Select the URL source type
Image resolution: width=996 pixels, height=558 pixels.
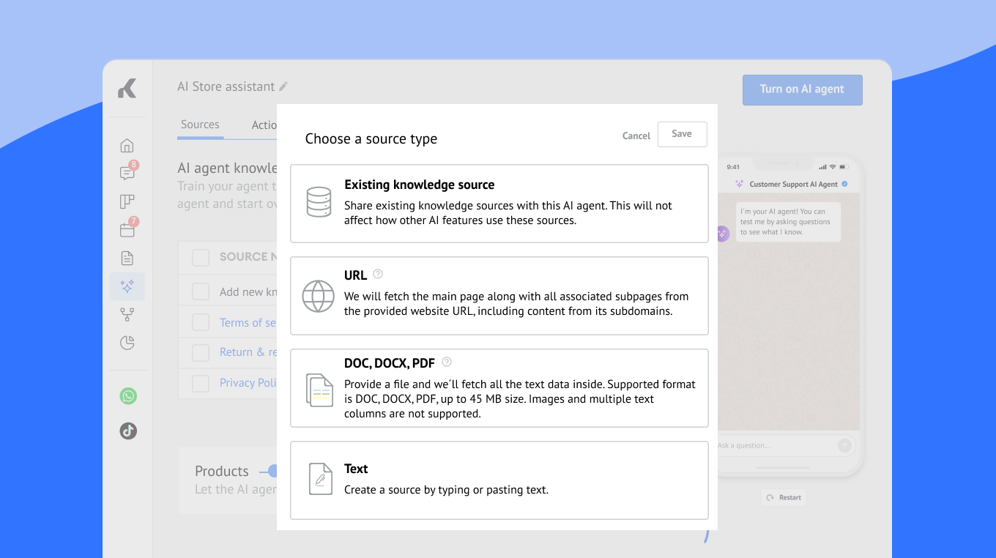click(x=499, y=296)
